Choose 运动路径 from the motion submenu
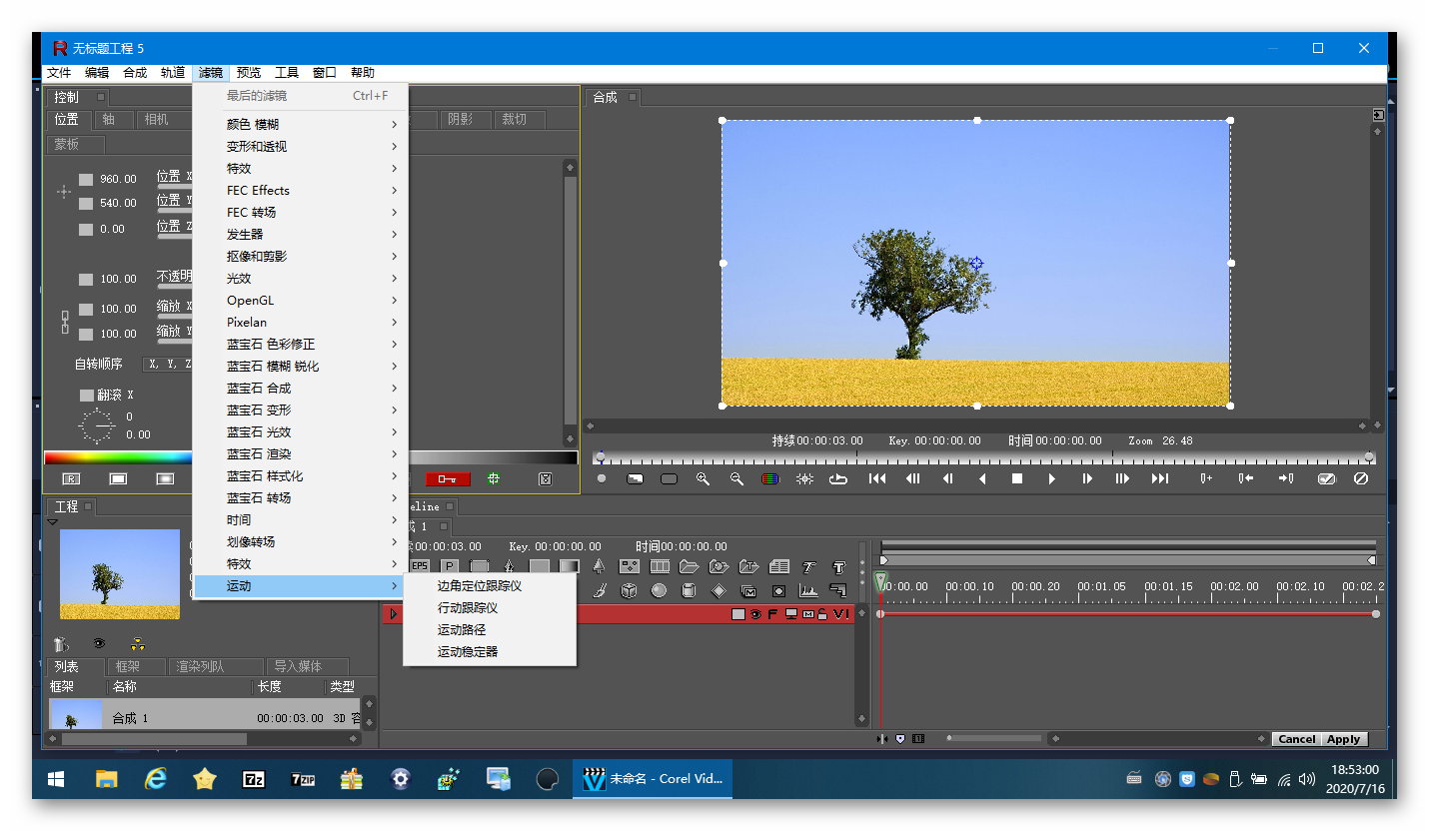The image size is (1429, 831). (490, 630)
